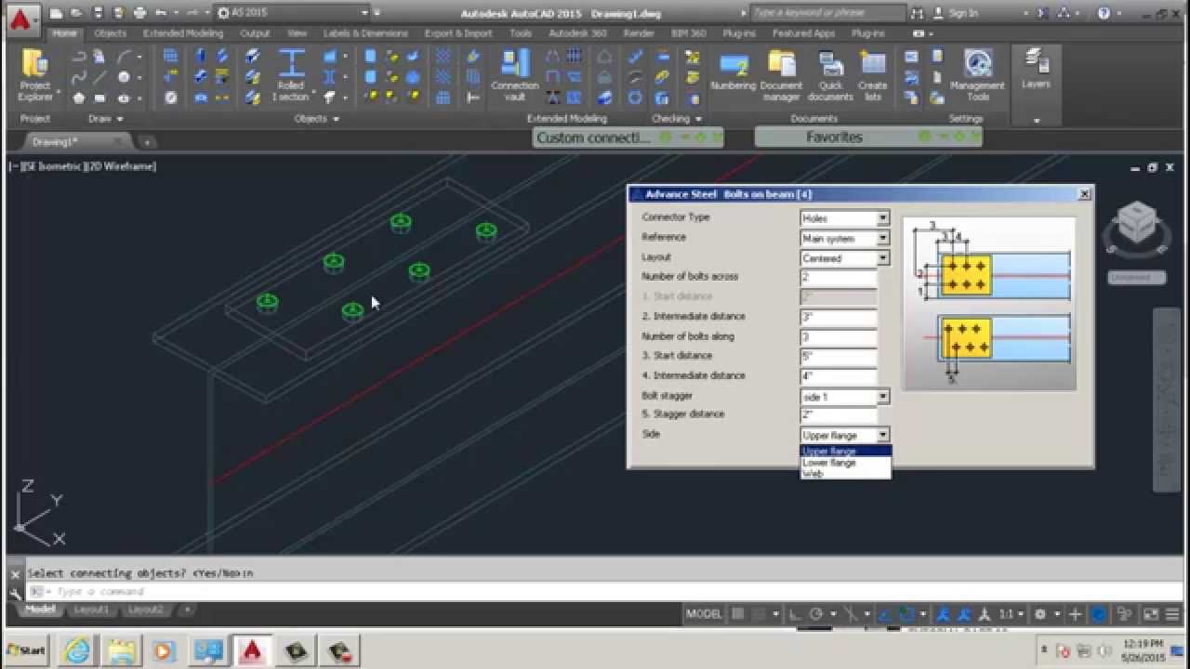Viewport: 1190px width, 669px height.
Task: Open Bolt stagger dropdown
Action: tap(883, 397)
